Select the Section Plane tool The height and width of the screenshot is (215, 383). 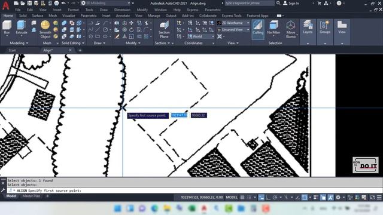164,29
